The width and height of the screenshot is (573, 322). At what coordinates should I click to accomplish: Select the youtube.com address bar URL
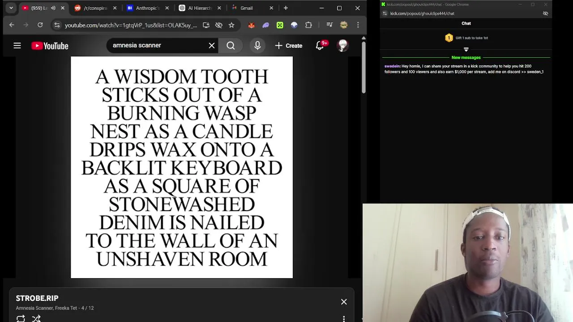(x=131, y=25)
